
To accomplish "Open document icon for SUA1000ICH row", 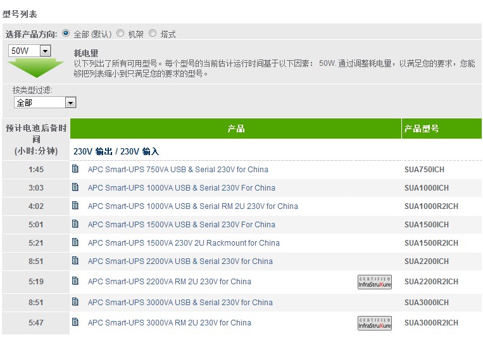I will coord(75,187).
